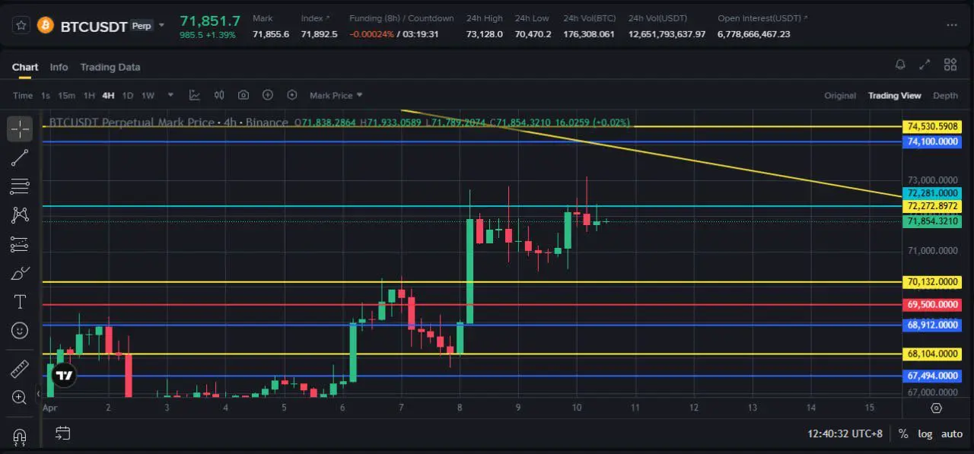
Task: Open chart settings hexagon icon
Action: point(292,95)
